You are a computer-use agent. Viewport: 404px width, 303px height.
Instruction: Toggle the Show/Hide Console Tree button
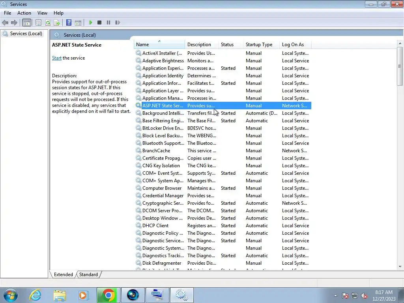(26, 22)
